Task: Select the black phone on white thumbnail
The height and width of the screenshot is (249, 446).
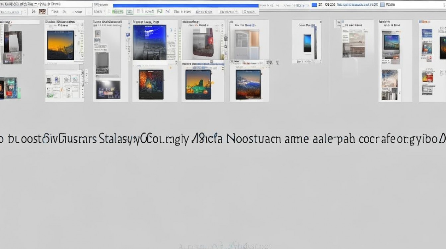Action: (x=307, y=43)
